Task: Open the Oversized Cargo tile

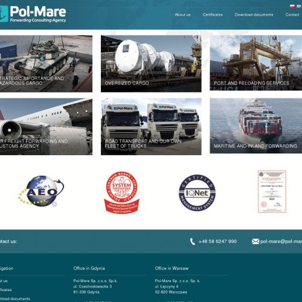Action: [151, 63]
